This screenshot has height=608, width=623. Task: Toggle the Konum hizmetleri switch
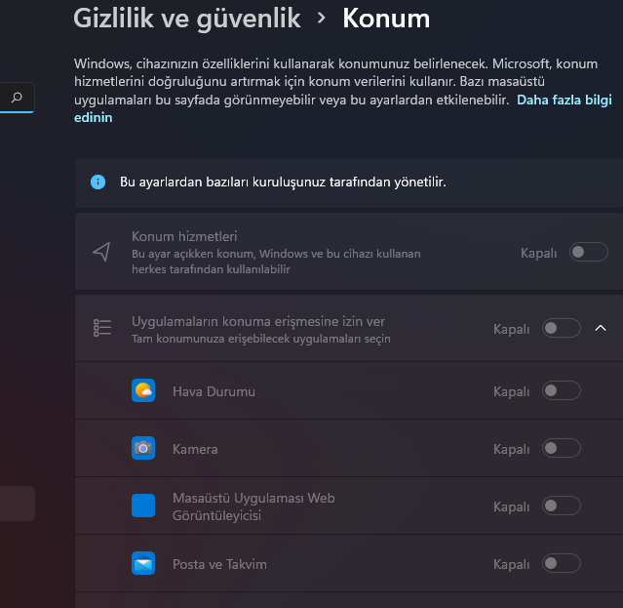(x=589, y=252)
